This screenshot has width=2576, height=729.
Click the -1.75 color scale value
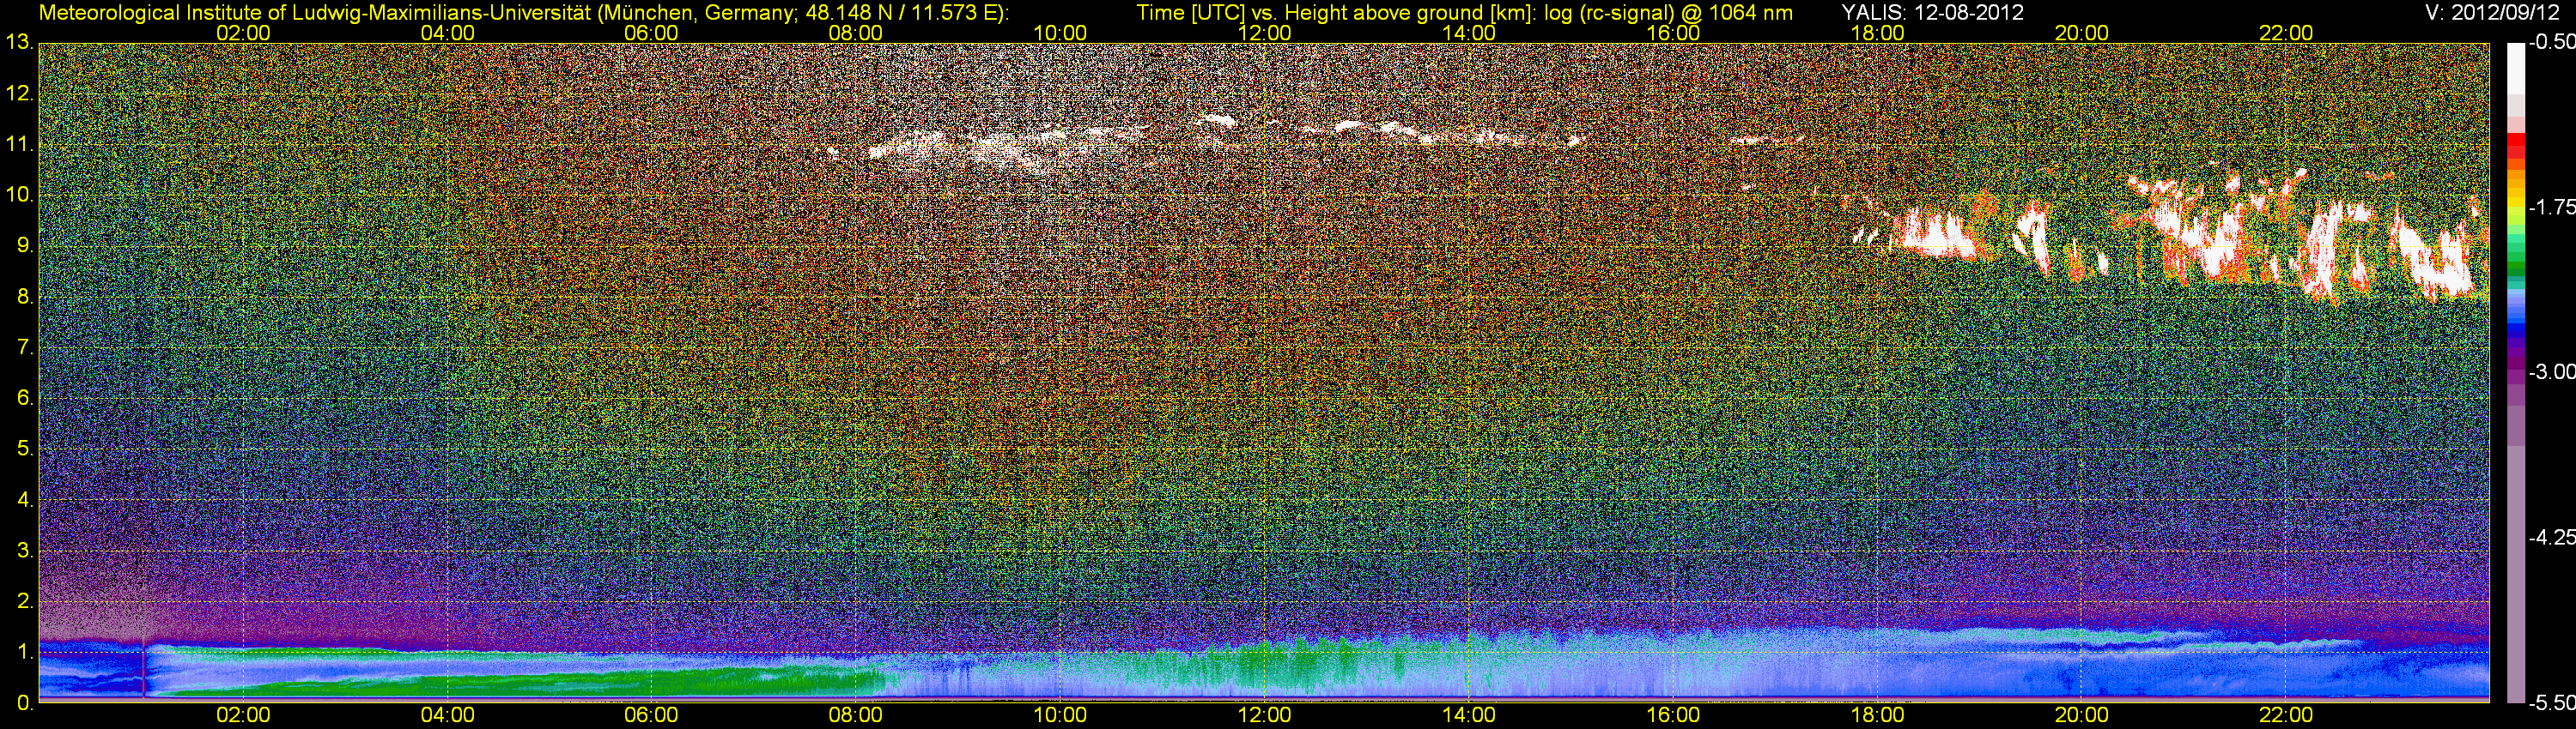click(2551, 208)
